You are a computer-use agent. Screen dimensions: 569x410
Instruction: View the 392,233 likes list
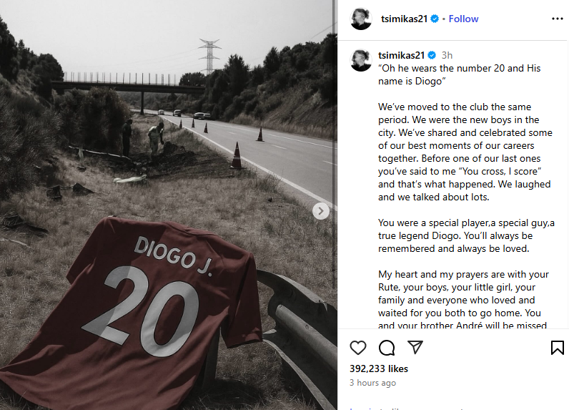379,368
